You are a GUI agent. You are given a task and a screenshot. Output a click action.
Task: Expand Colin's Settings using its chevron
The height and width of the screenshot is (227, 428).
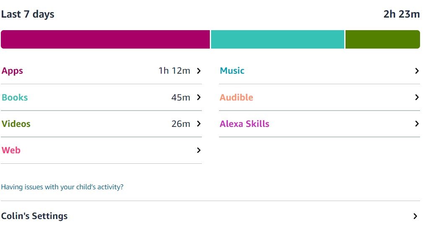pos(415,217)
